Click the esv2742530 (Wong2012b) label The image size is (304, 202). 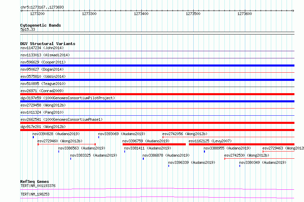click(247, 155)
